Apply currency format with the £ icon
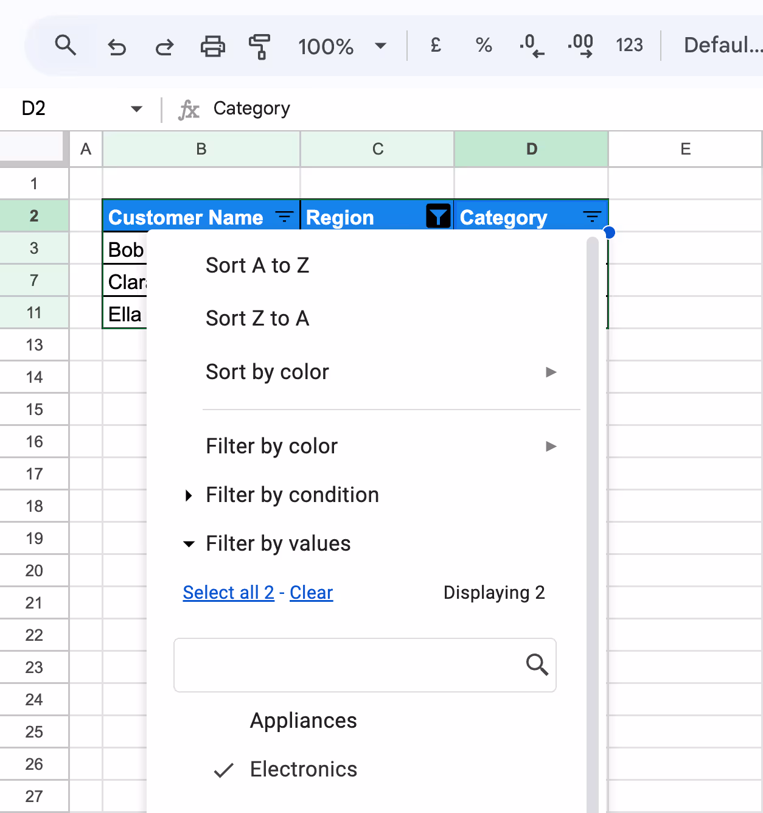This screenshot has height=813, width=763. (434, 45)
